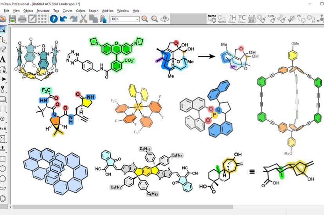Viewport: 324px width, 215px height.
Task: Click the dotted grid toolbar icon
Action: click(x=42, y=19)
